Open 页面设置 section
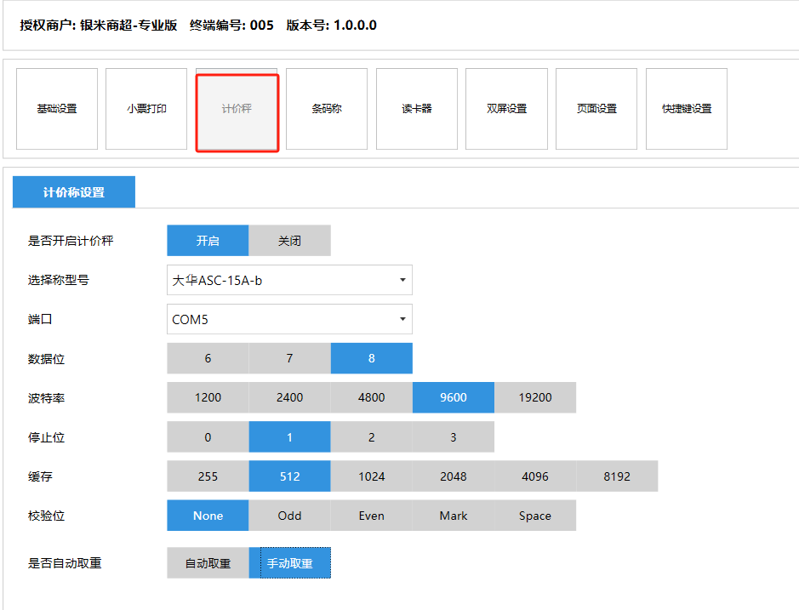The width and height of the screenshot is (799, 610). click(x=596, y=109)
